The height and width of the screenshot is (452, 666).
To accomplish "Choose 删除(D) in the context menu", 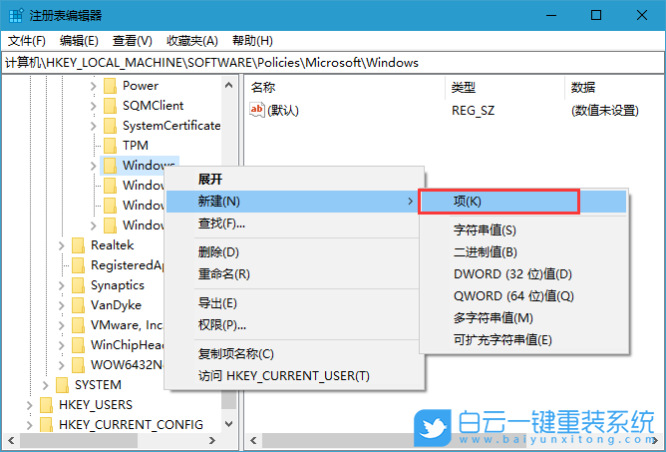I will point(295,252).
